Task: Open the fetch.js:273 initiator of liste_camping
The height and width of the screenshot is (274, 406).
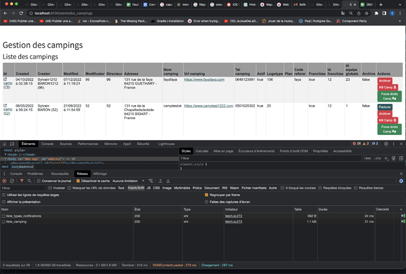Action: 234,222
